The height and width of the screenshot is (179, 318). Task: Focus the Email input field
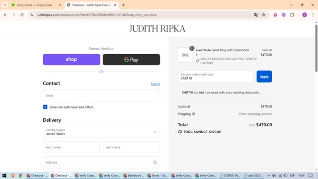point(101,95)
